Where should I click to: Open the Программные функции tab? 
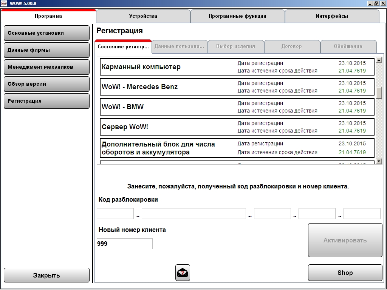(237, 16)
